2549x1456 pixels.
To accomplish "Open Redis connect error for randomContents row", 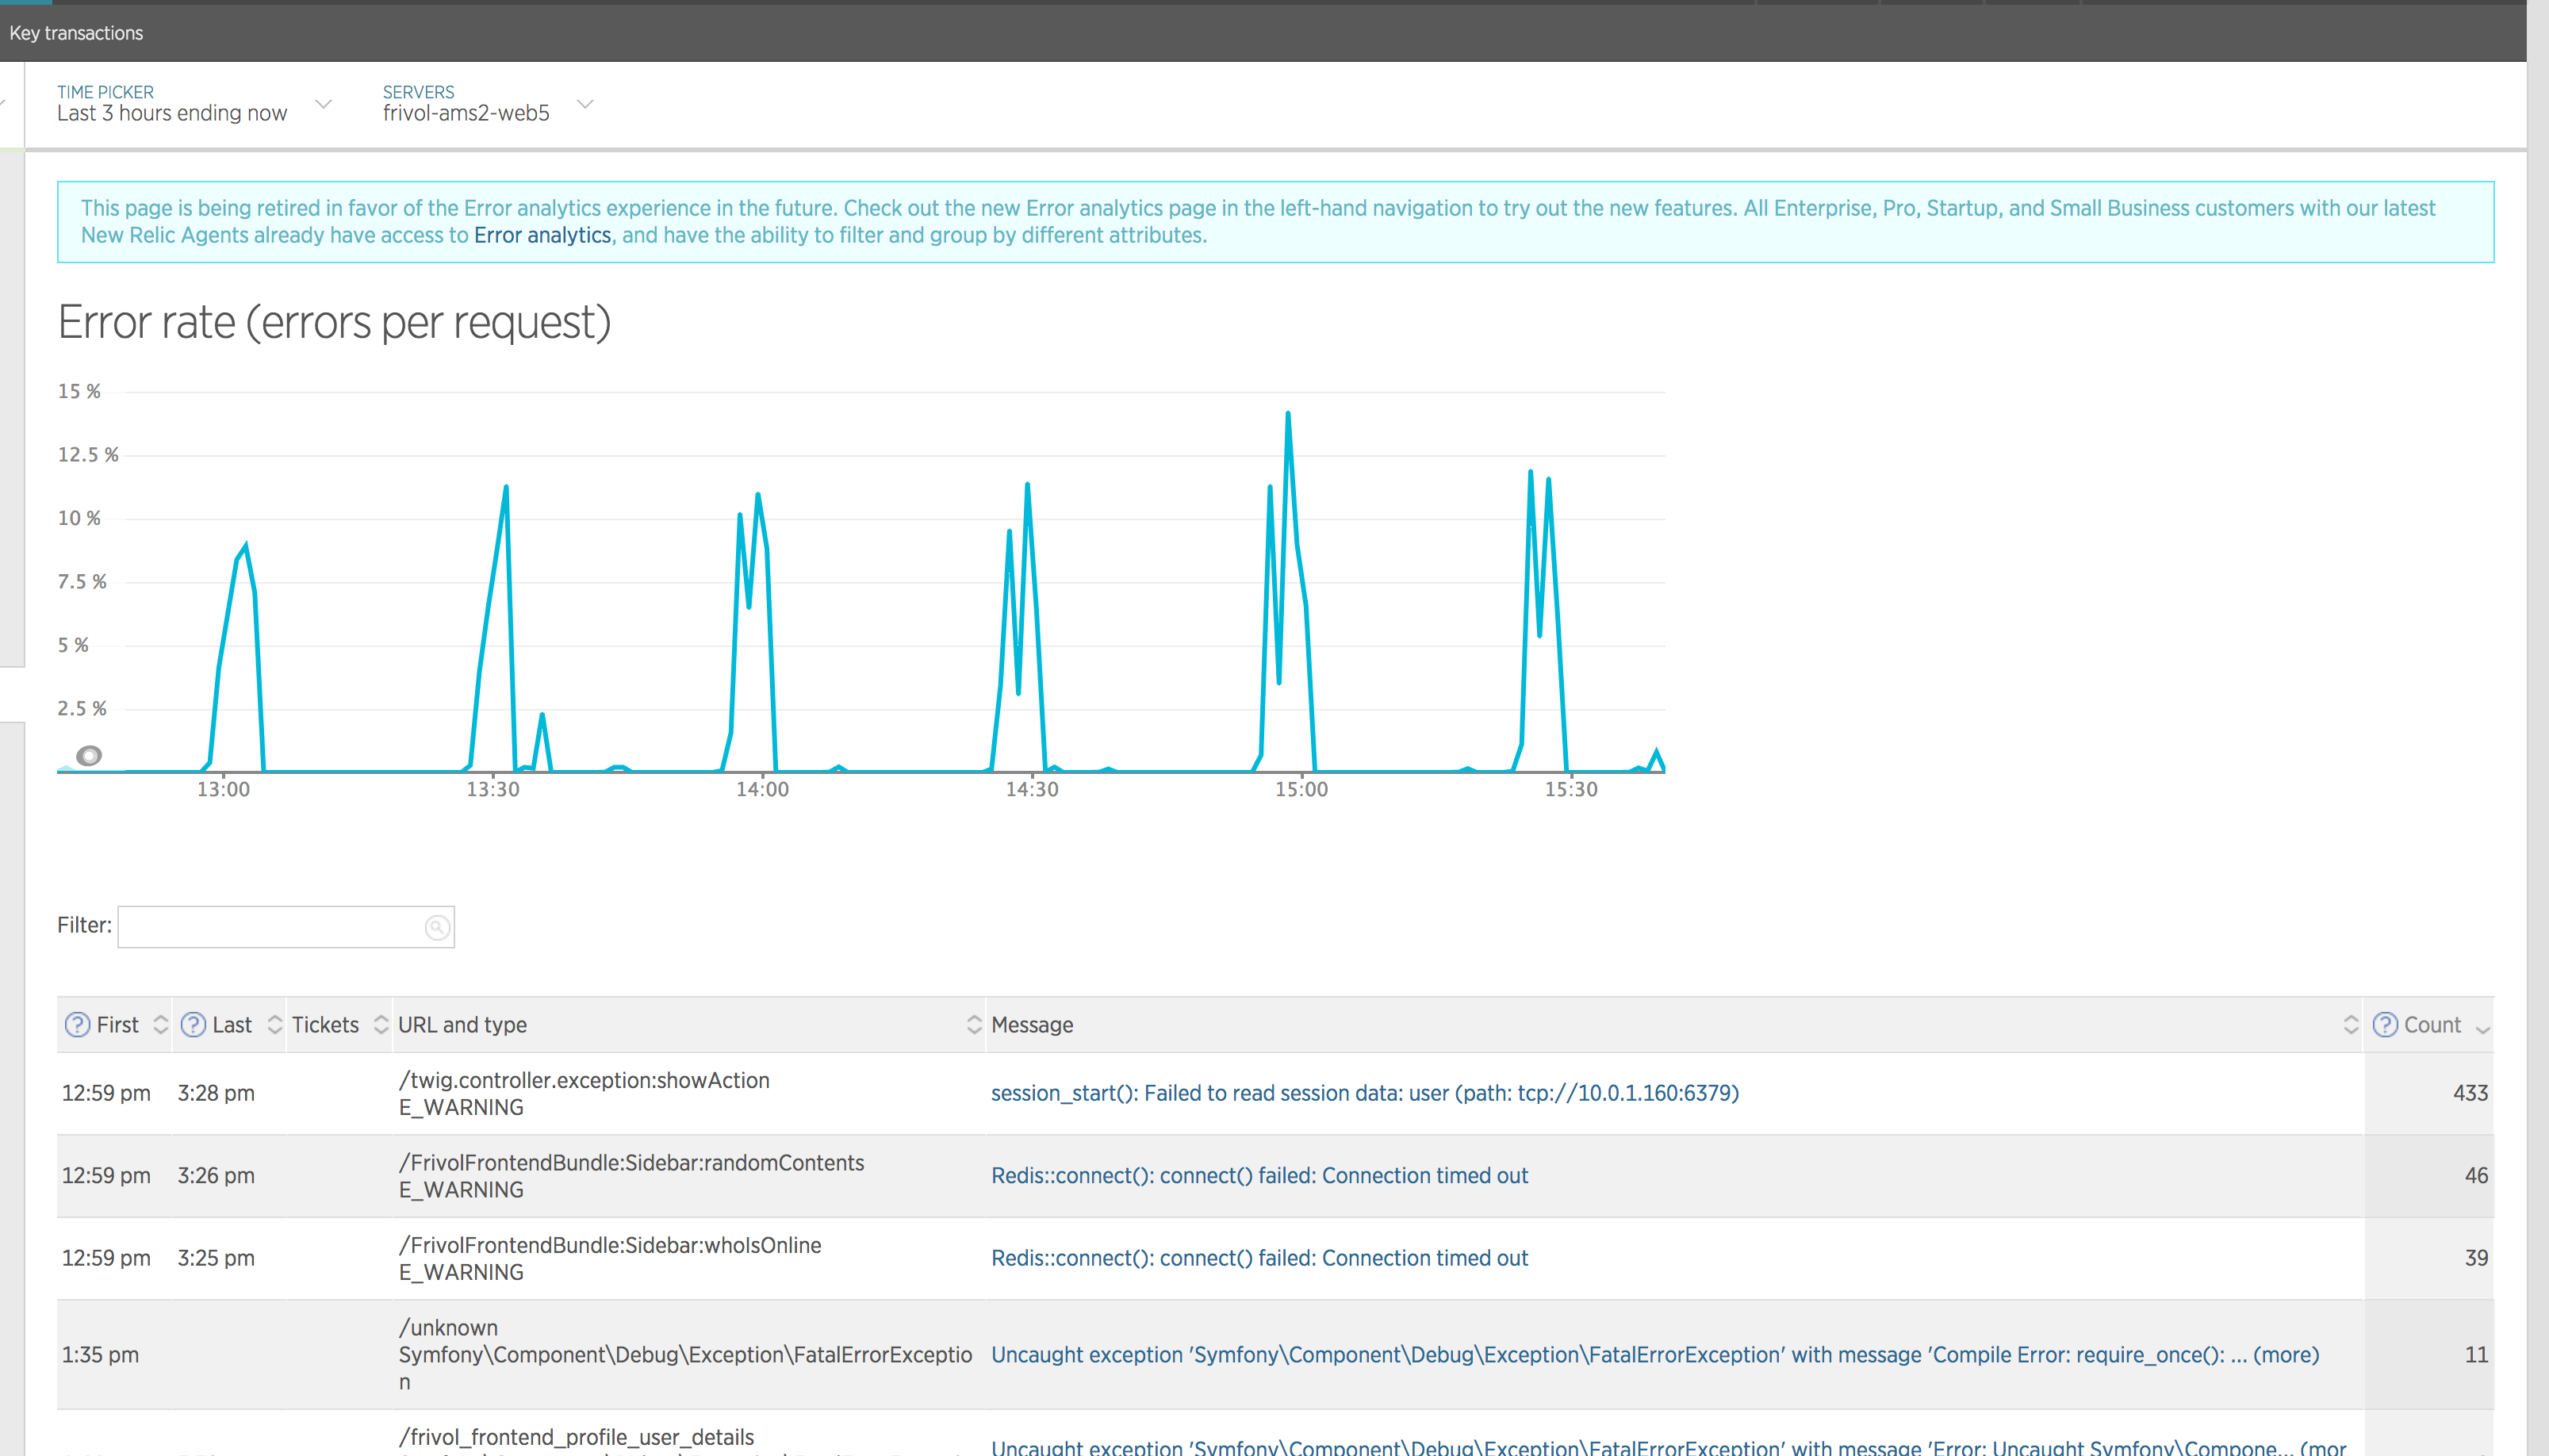I will (x=1259, y=1176).
